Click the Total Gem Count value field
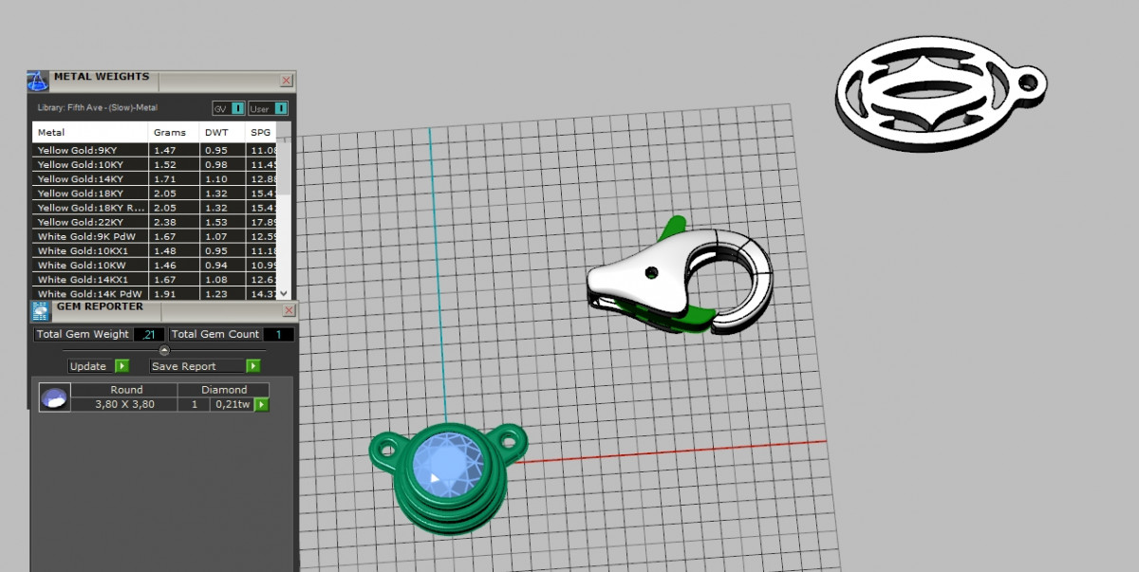The height and width of the screenshot is (572, 1139). [278, 334]
